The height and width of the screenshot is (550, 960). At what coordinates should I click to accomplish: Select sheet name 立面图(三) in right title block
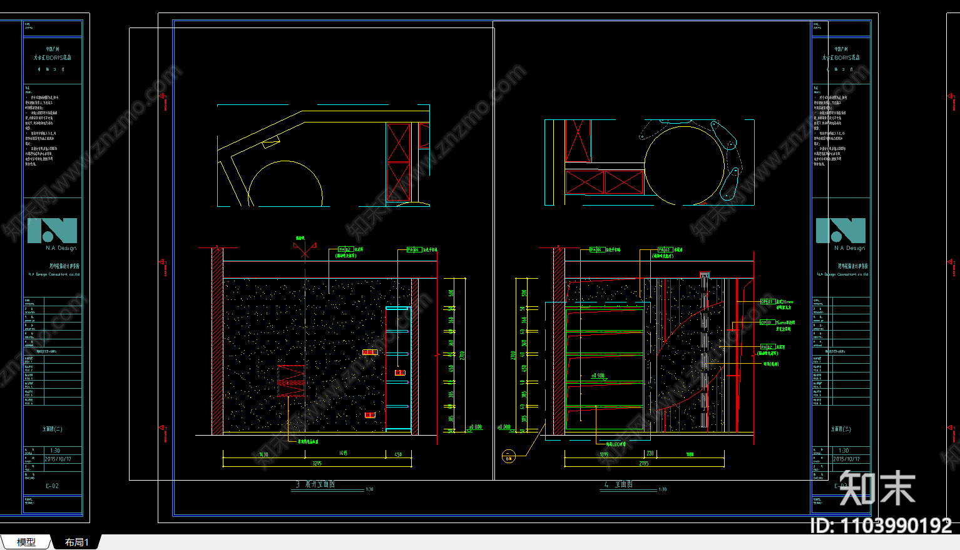pos(840,429)
